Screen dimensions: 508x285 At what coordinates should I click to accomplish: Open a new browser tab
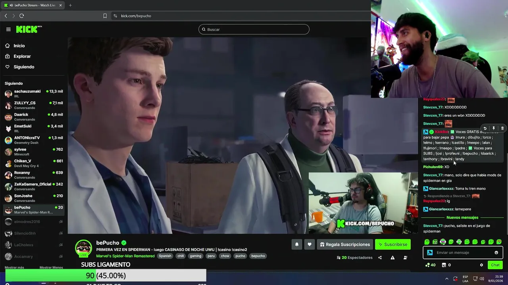tap(70, 5)
